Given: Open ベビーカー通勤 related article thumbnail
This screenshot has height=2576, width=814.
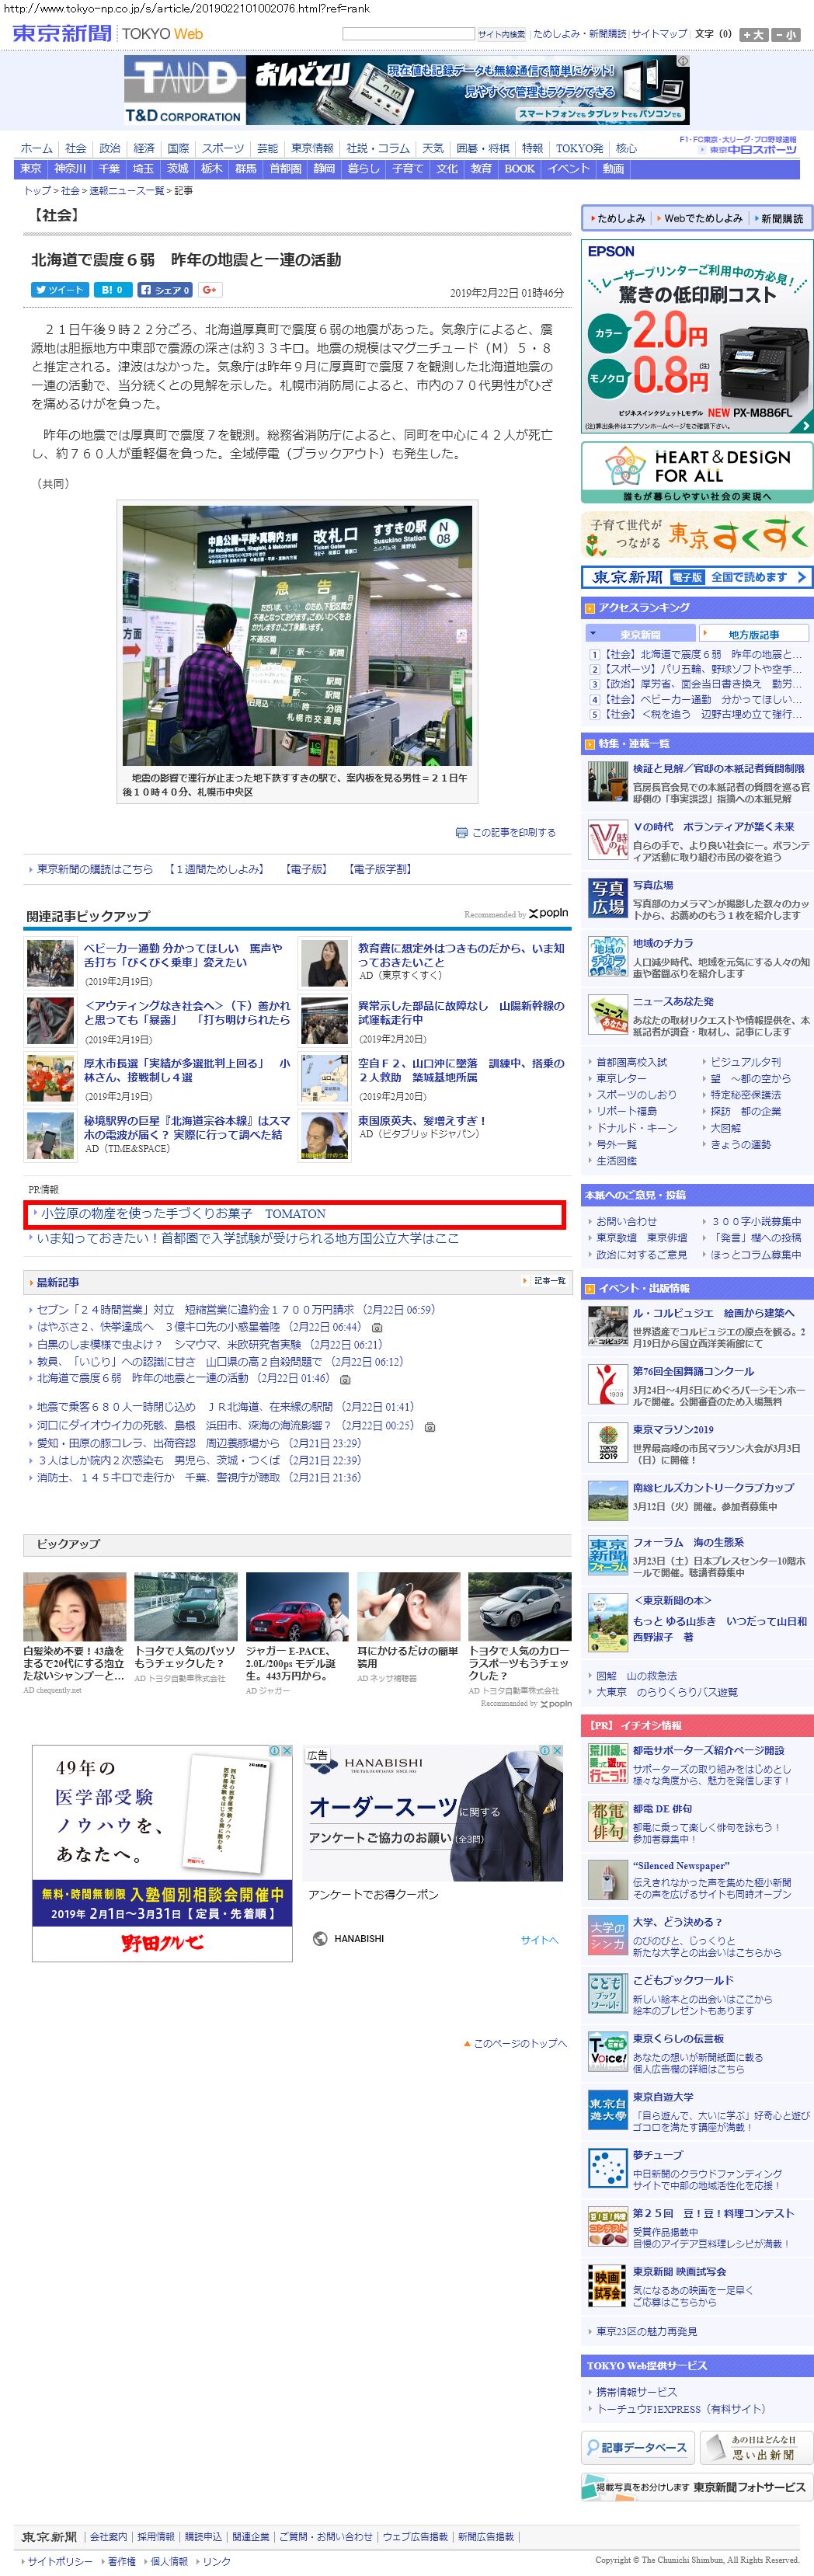Looking at the screenshot, I should coord(51,962).
